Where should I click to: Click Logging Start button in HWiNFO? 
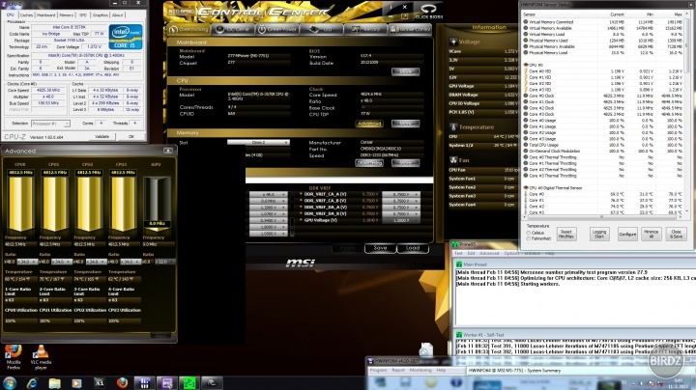[598, 234]
